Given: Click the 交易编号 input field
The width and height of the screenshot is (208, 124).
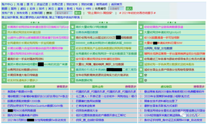Looking at the screenshot, I should [116, 9].
